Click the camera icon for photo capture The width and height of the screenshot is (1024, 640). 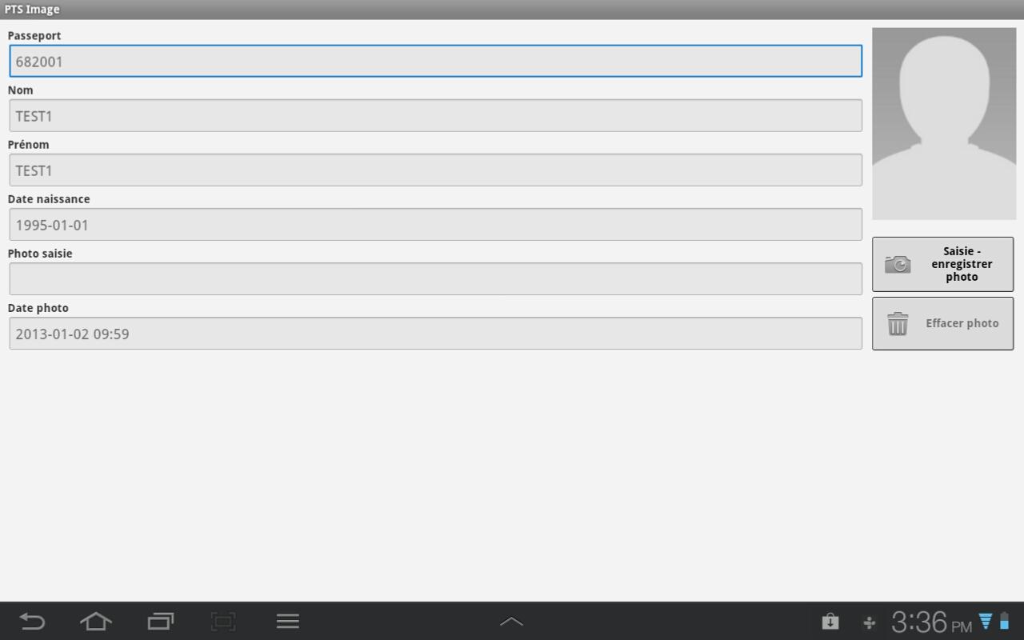[x=898, y=264]
